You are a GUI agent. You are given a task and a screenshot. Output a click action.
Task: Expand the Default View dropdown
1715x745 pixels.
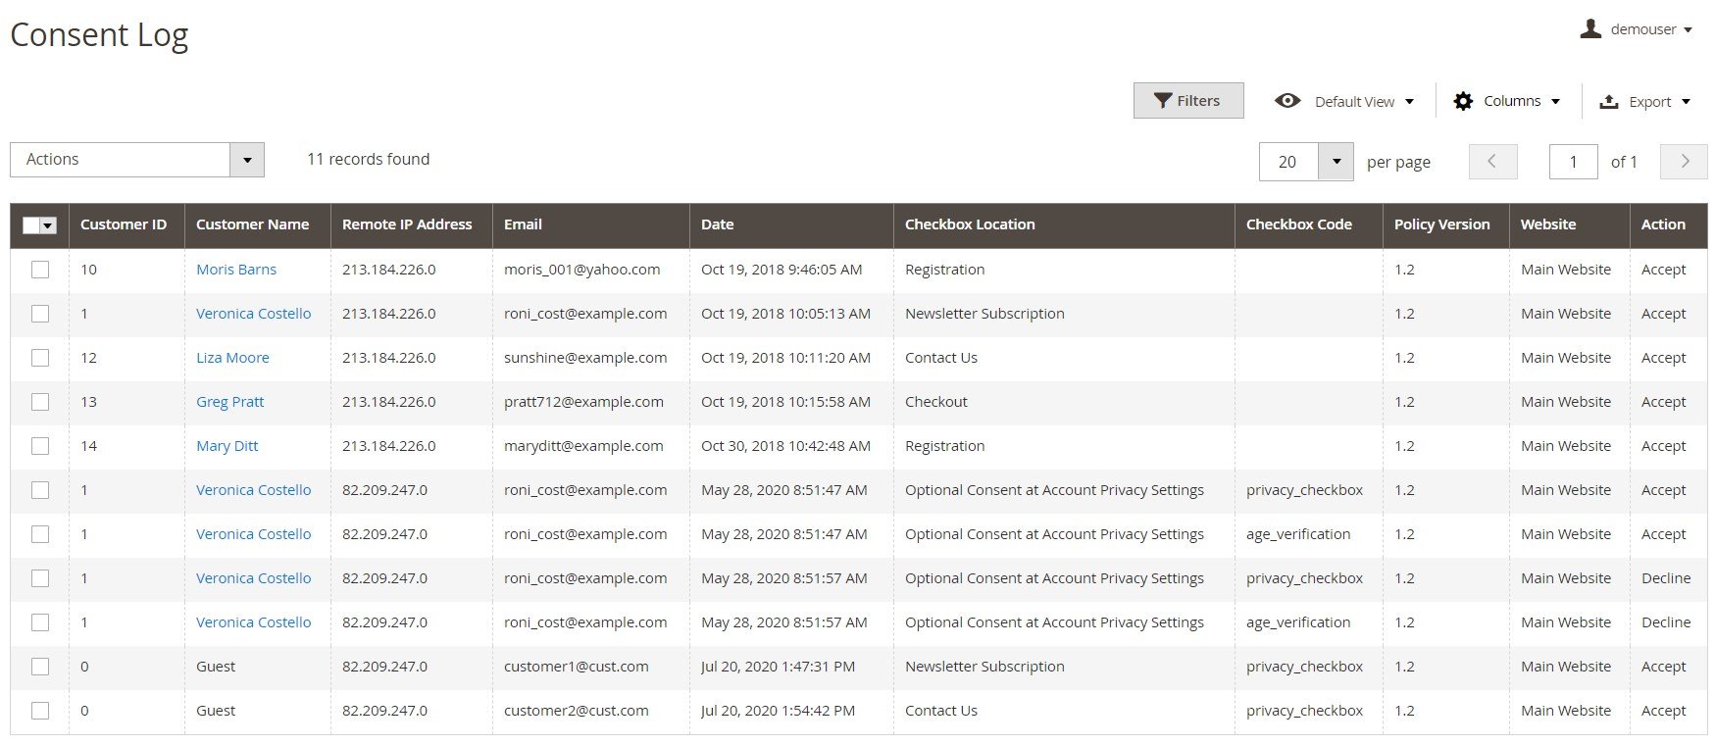pos(1344,101)
